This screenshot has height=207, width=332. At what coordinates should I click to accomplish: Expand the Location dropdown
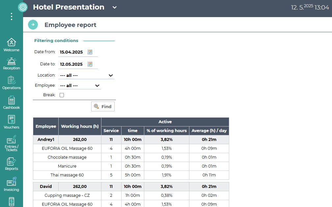coord(86,76)
